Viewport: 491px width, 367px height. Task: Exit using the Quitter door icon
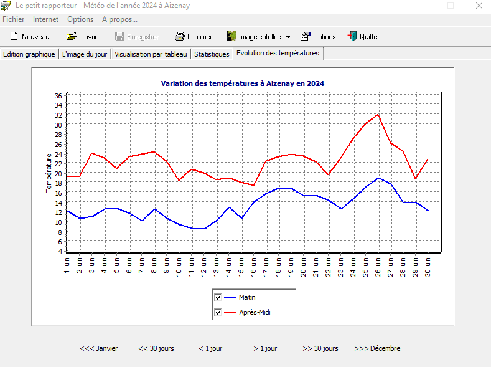coord(352,37)
